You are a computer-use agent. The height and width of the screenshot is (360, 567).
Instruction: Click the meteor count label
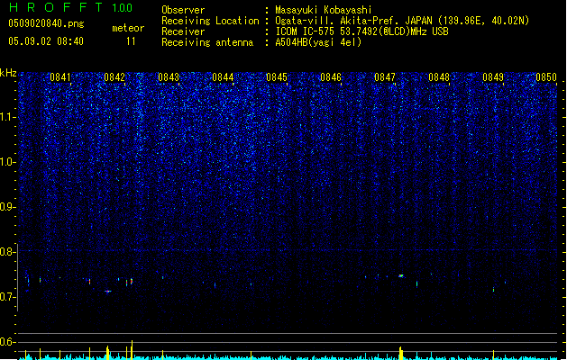[128, 28]
